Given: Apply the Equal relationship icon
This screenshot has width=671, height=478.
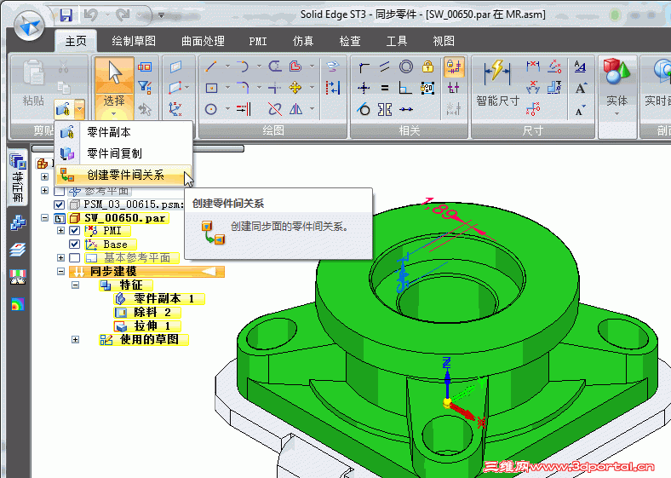Looking at the screenshot, I should point(385,88).
